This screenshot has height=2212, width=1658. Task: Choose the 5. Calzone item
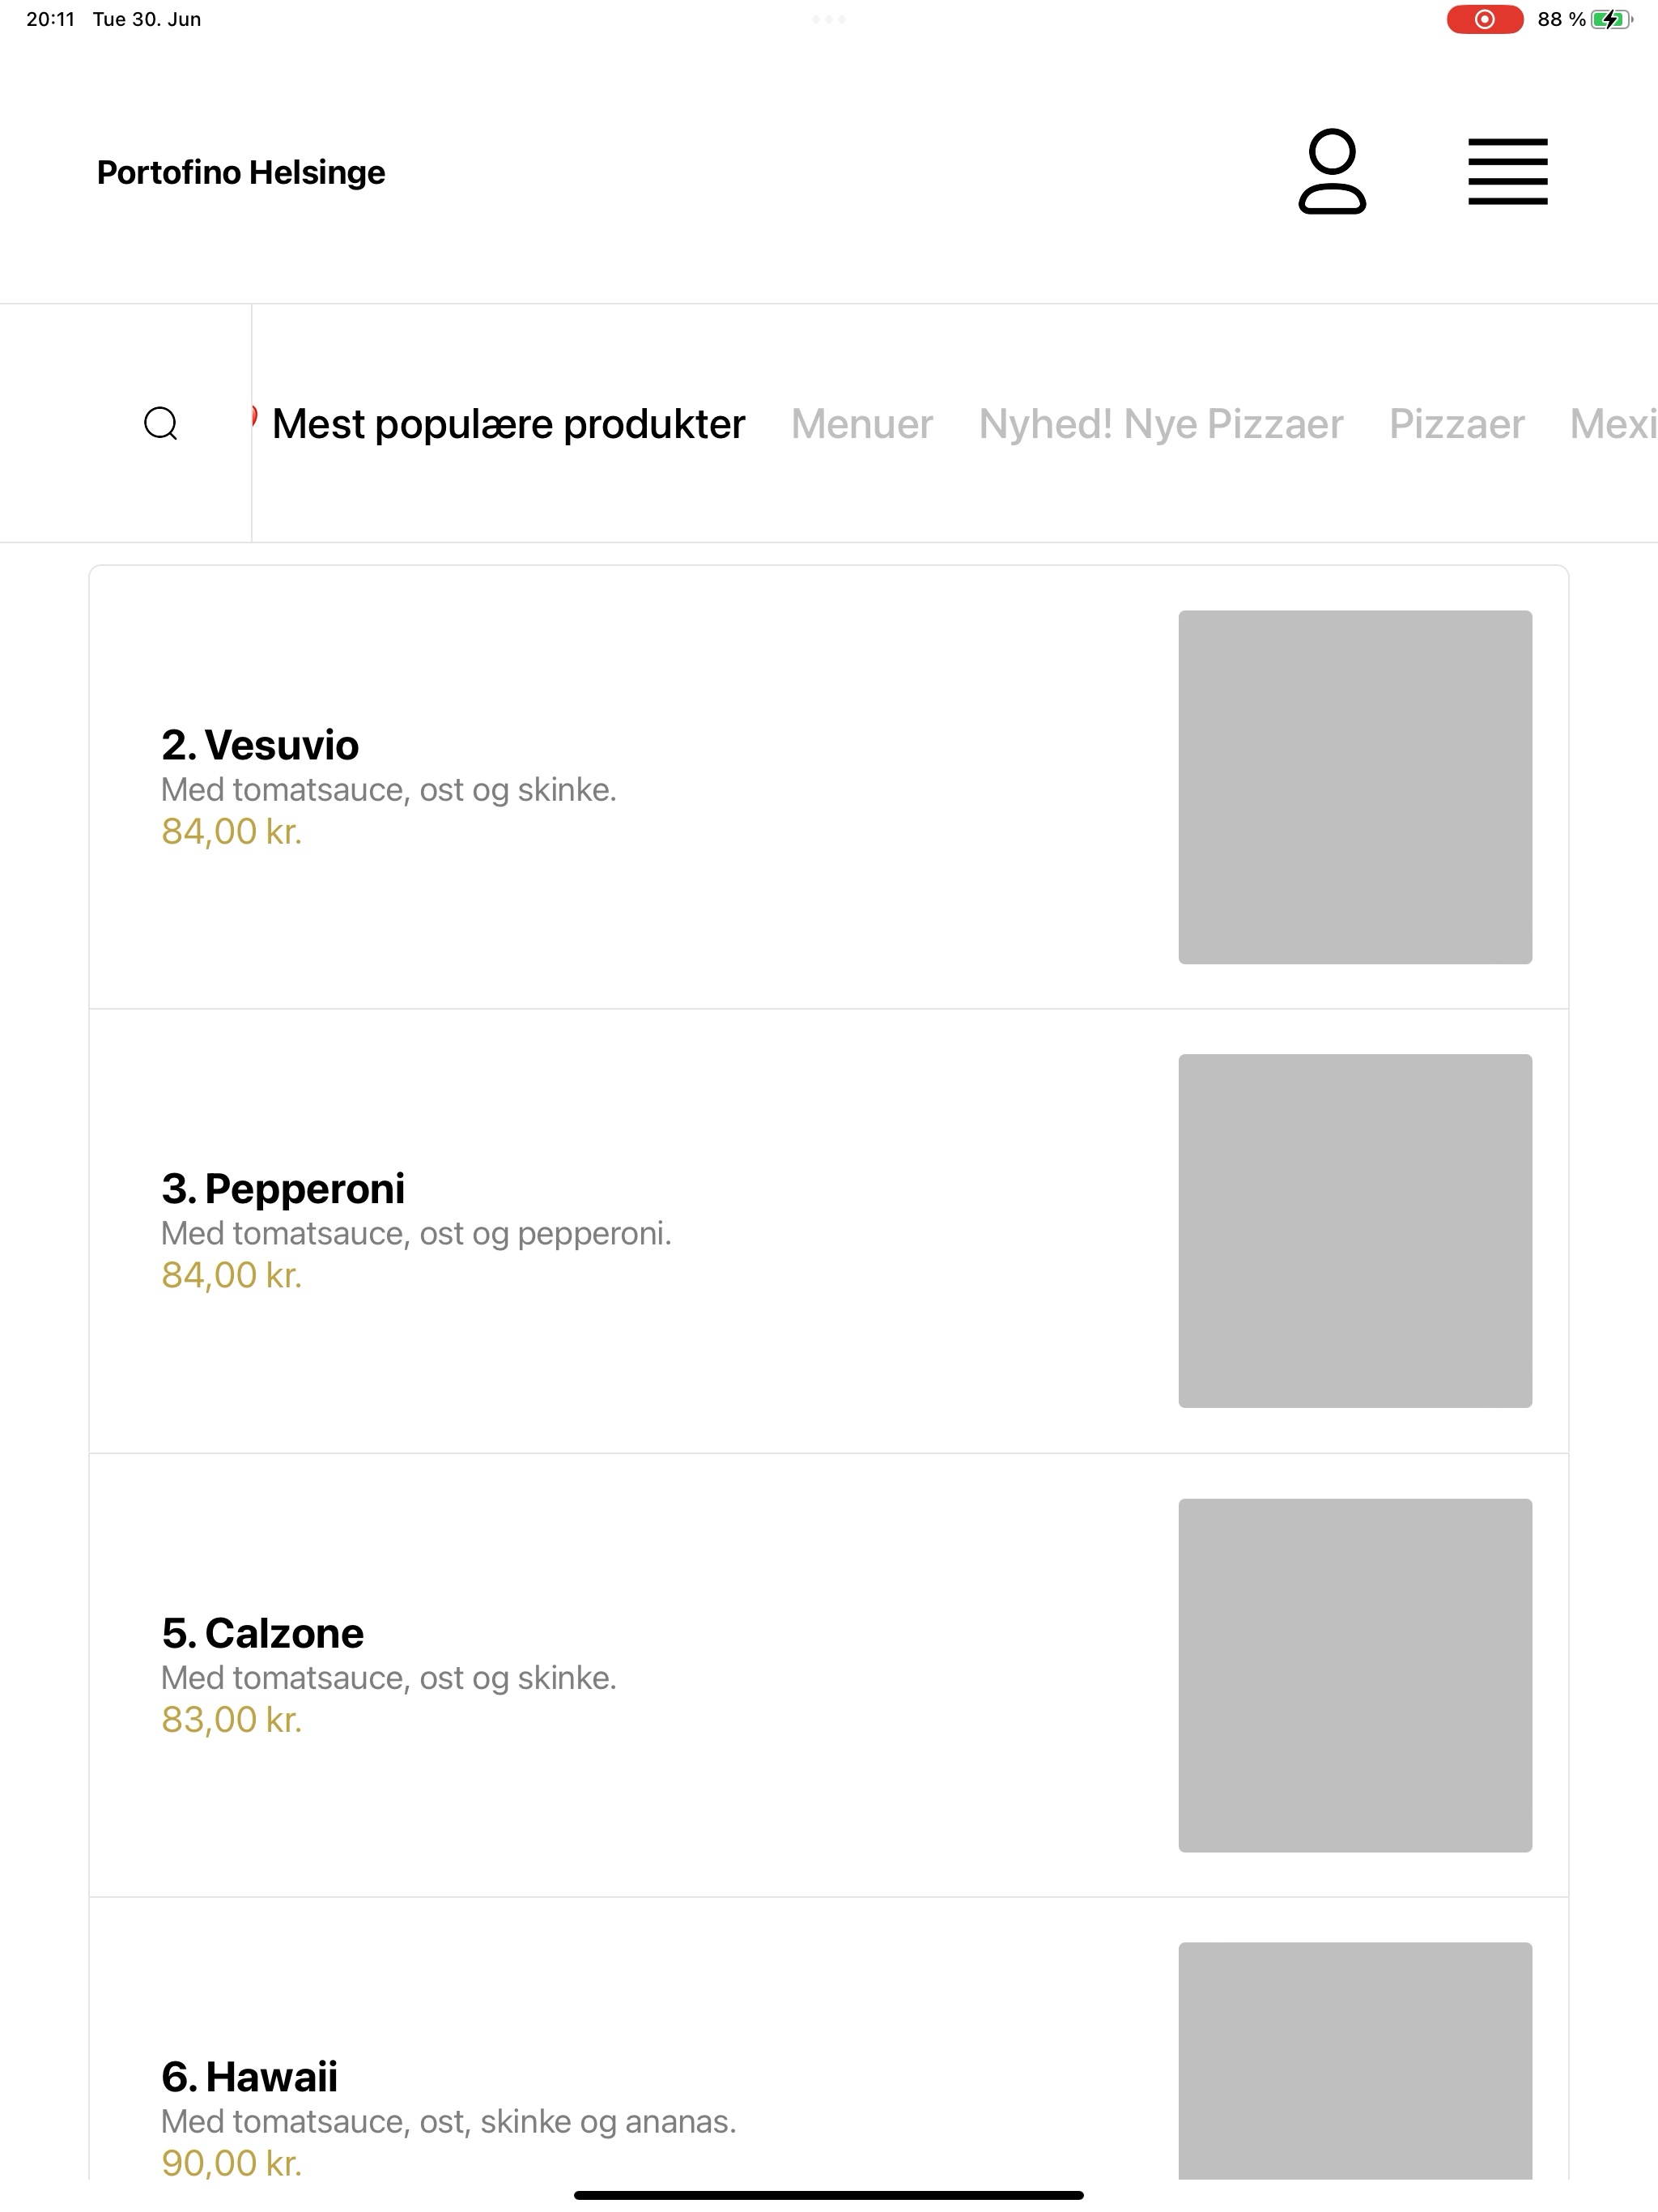[829, 1675]
